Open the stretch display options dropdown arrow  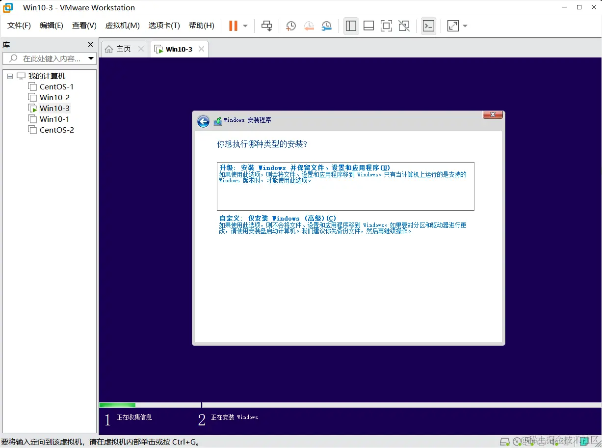465,26
